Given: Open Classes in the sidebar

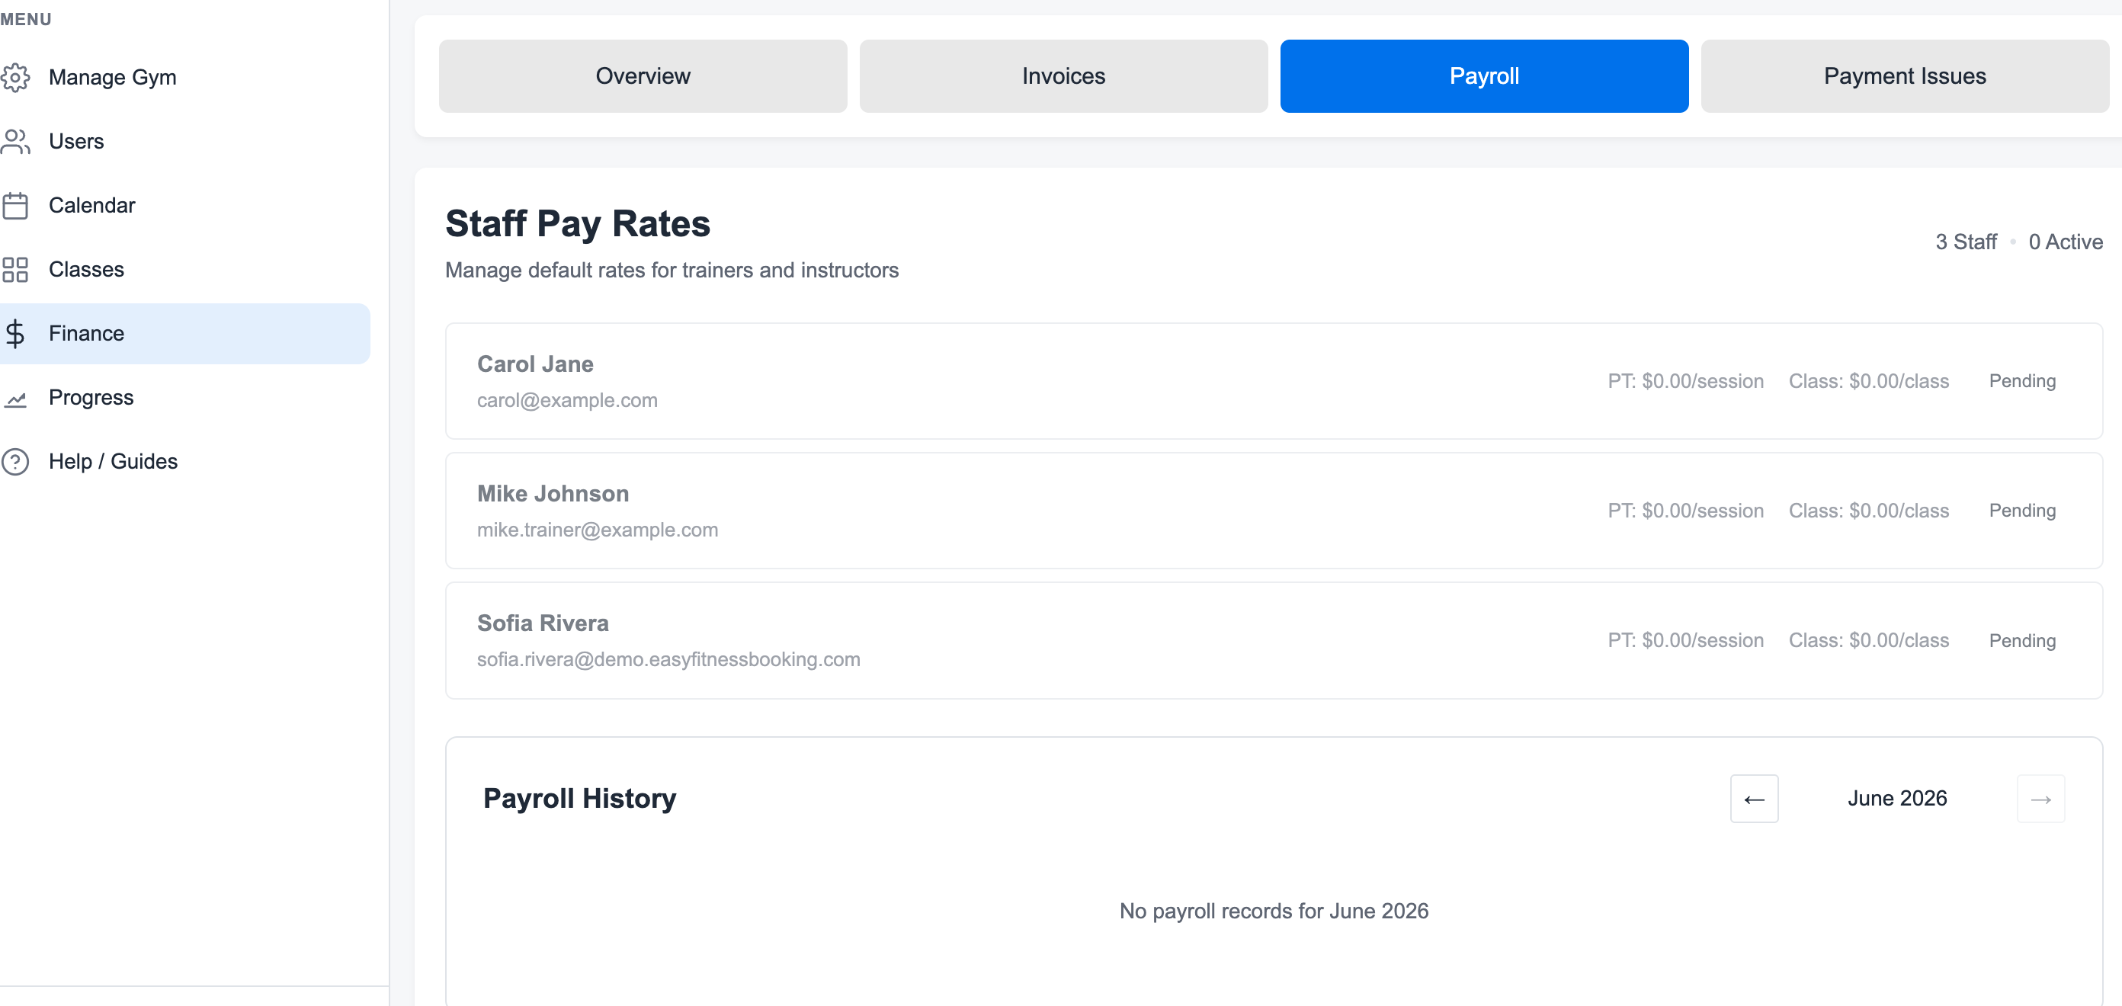Looking at the screenshot, I should point(184,270).
